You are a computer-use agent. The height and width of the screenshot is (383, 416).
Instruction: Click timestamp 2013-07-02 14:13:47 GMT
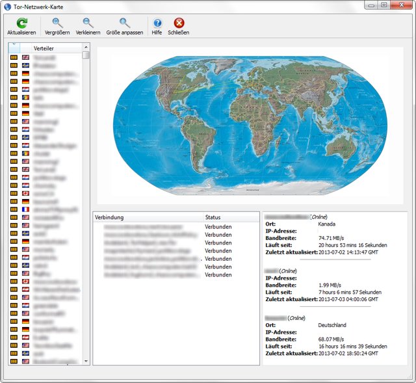(348, 252)
